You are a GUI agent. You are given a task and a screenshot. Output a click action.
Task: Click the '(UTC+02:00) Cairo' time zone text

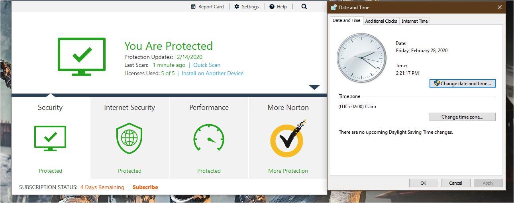[x=357, y=107]
